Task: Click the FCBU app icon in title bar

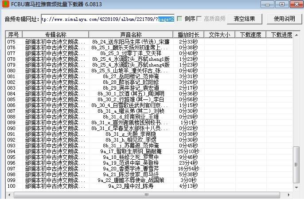Action: (5, 4)
